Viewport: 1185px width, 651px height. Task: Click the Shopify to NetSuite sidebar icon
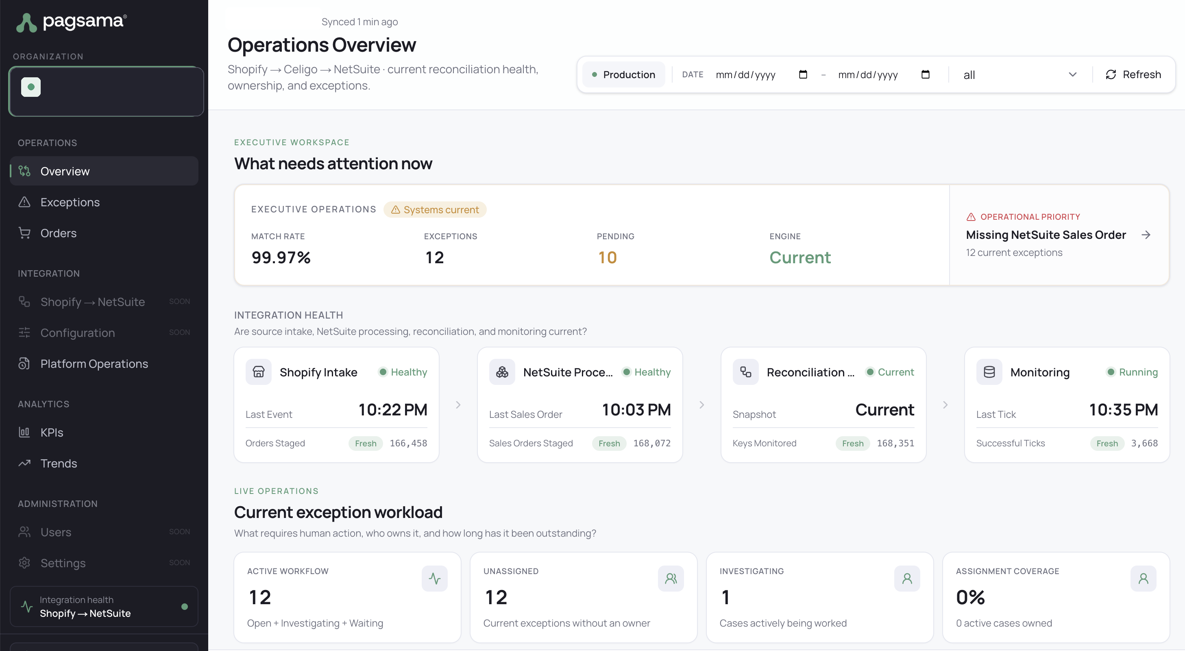[x=24, y=301]
